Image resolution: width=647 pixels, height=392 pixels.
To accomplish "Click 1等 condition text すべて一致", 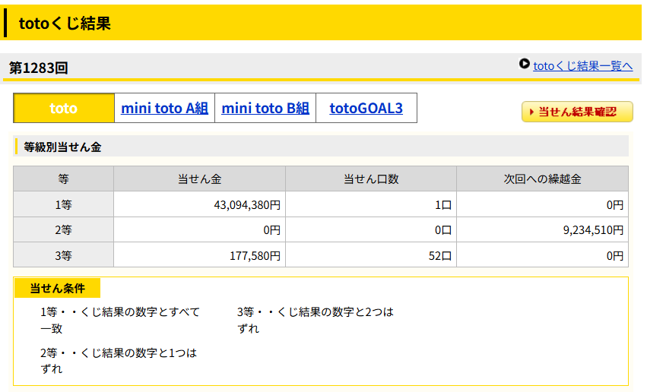I will [119, 320].
